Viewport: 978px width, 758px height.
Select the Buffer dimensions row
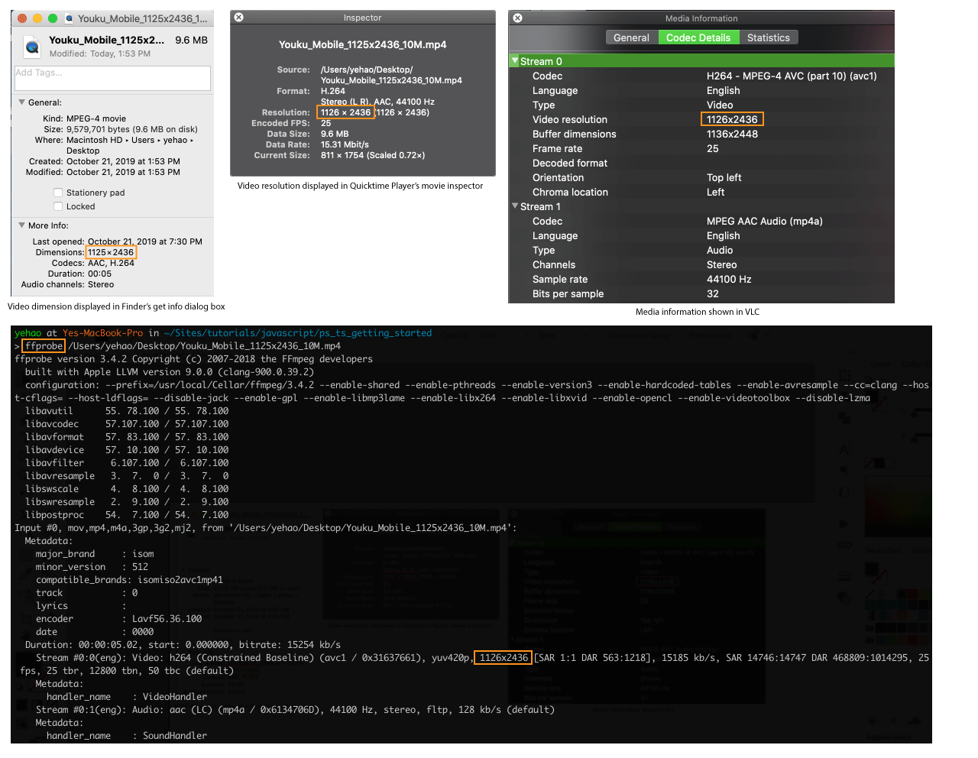click(x=574, y=134)
